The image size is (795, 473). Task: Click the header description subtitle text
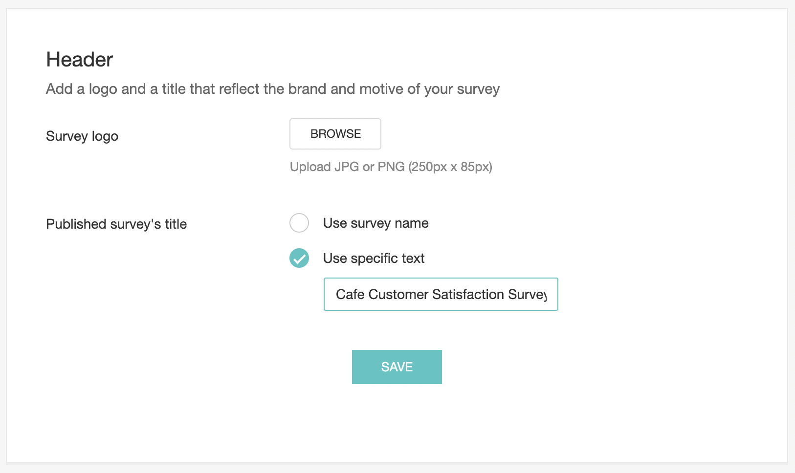272,89
